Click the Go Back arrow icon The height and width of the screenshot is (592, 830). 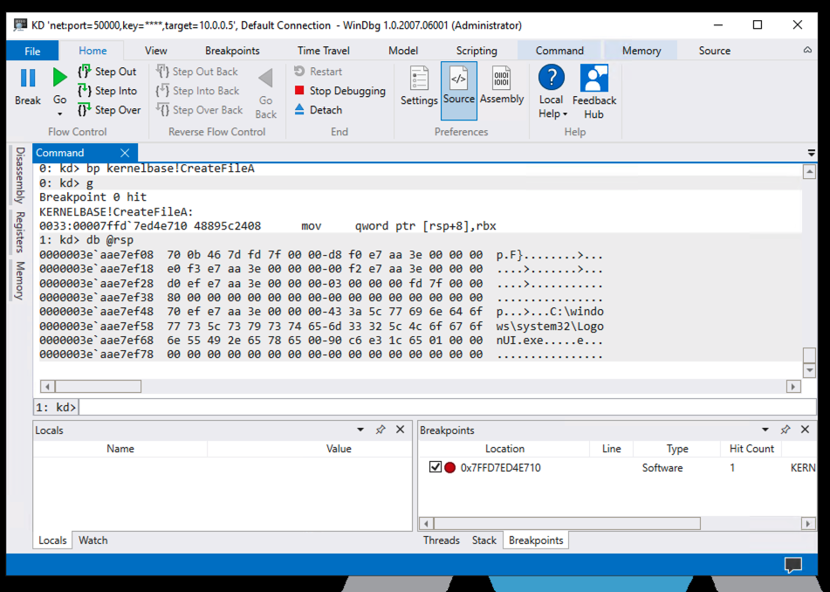pyautogui.click(x=265, y=79)
